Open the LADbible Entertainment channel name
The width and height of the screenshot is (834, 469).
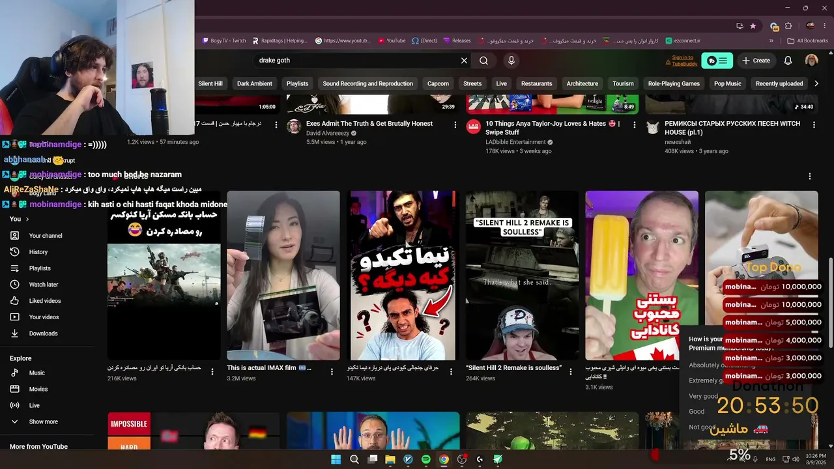click(x=515, y=142)
